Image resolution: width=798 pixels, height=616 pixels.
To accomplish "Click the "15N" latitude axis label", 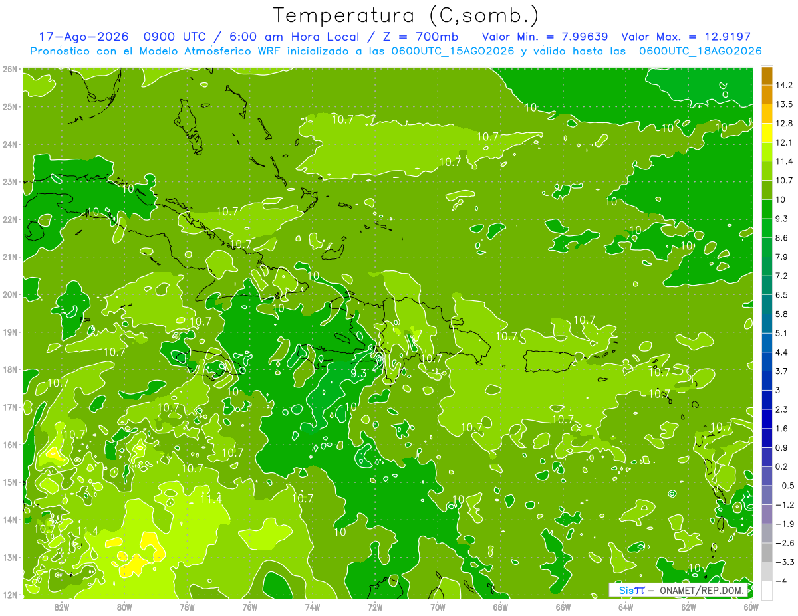I will 10,482.
